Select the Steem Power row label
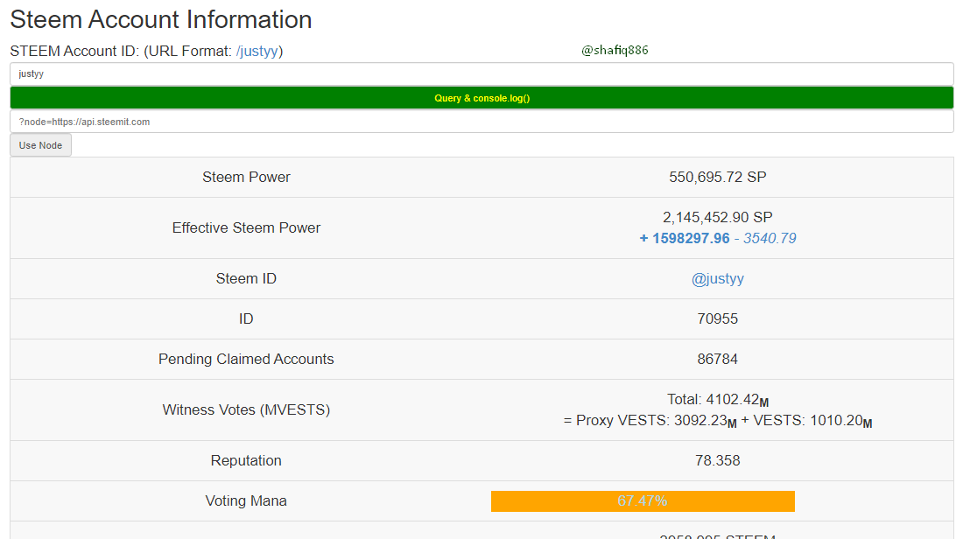 tap(246, 178)
